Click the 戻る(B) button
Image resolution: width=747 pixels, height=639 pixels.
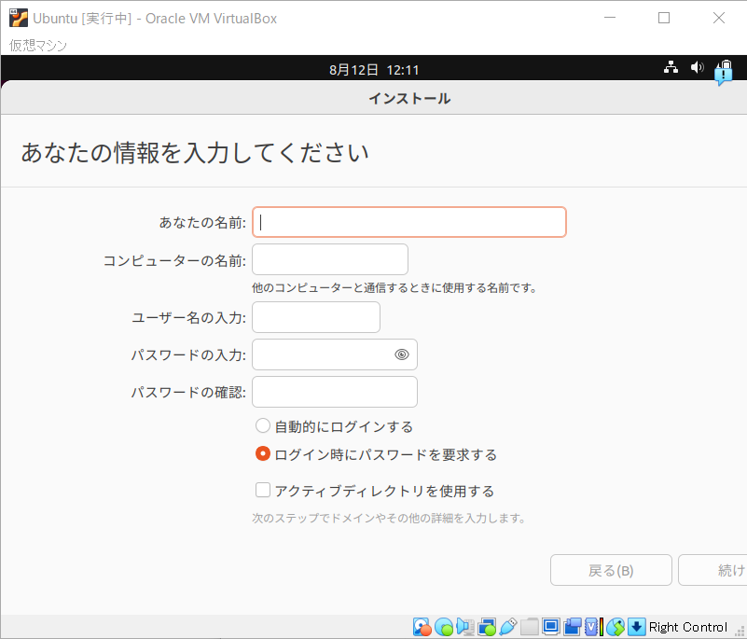pos(611,570)
